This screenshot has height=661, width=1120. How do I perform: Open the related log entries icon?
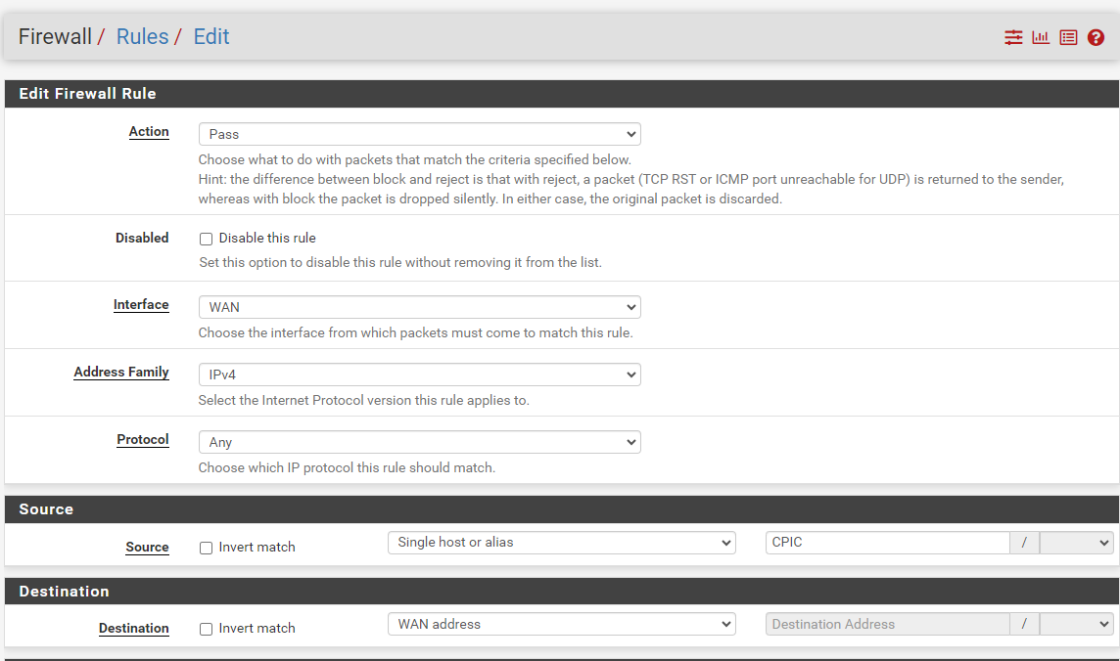1068,37
